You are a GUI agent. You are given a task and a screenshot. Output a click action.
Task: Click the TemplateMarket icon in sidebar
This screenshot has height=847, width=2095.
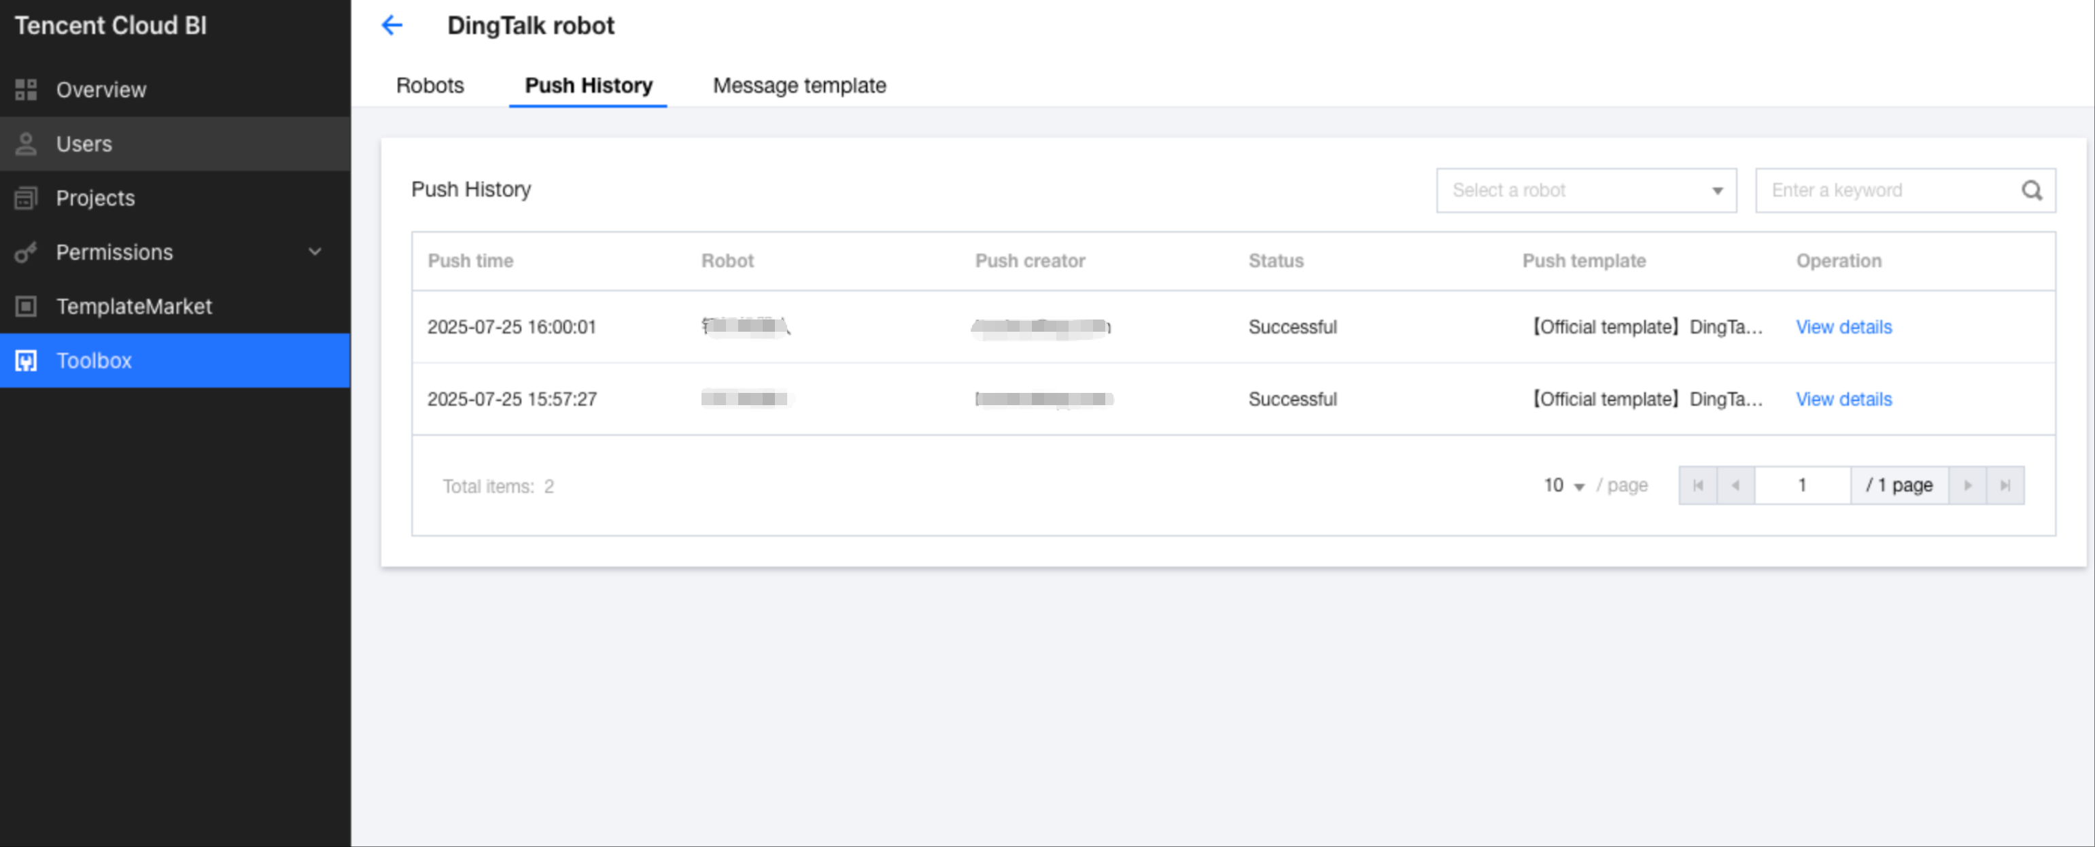point(26,307)
